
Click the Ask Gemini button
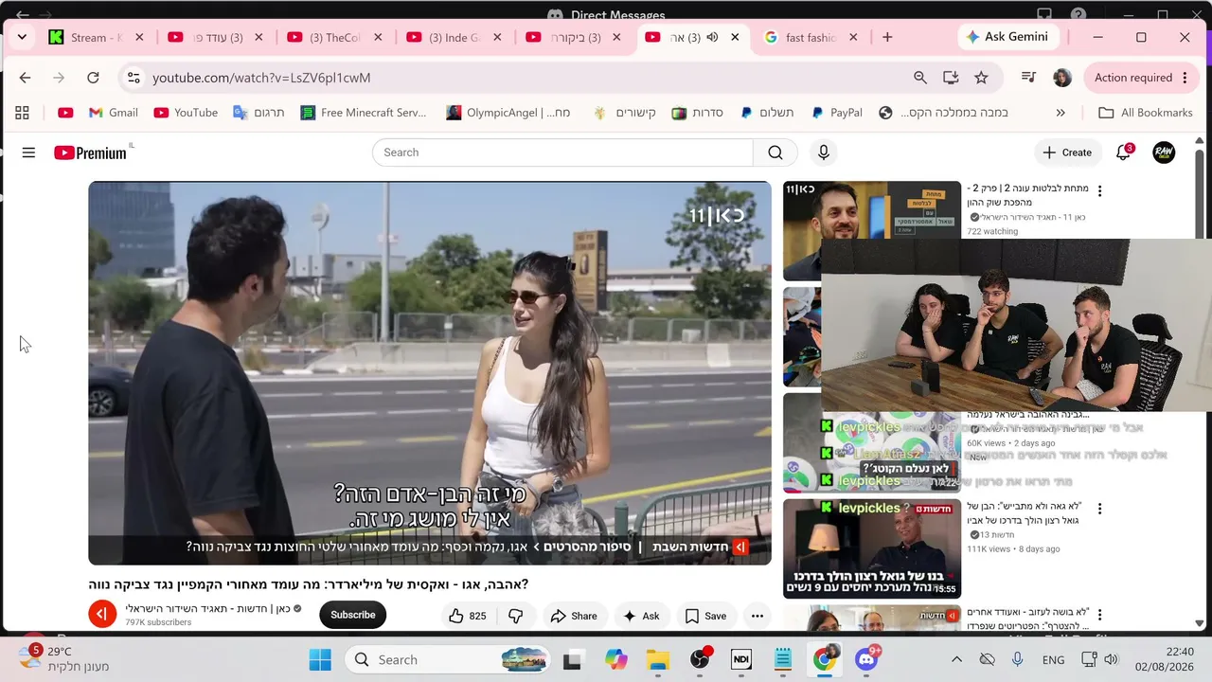tap(1007, 37)
